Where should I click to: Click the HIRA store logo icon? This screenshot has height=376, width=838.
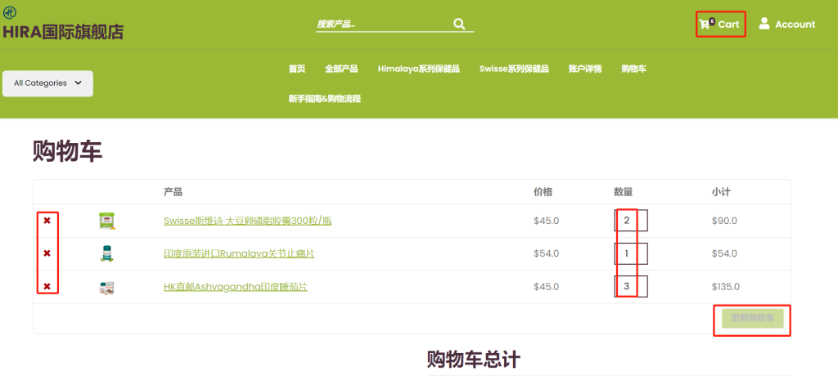coord(10,12)
